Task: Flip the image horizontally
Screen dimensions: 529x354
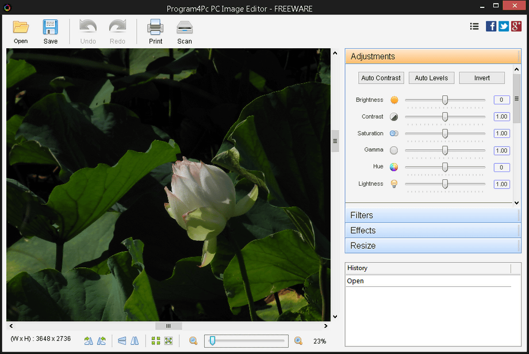Action: [x=135, y=341]
